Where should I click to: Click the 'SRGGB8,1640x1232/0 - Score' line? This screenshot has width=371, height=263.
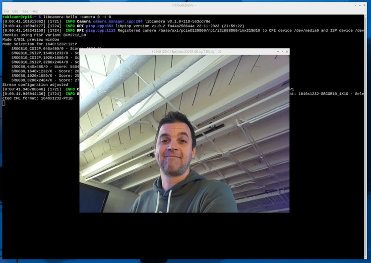pyautogui.click(x=46, y=71)
